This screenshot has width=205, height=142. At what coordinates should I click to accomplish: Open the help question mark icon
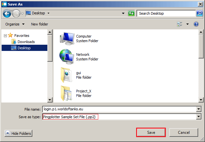click(x=196, y=24)
